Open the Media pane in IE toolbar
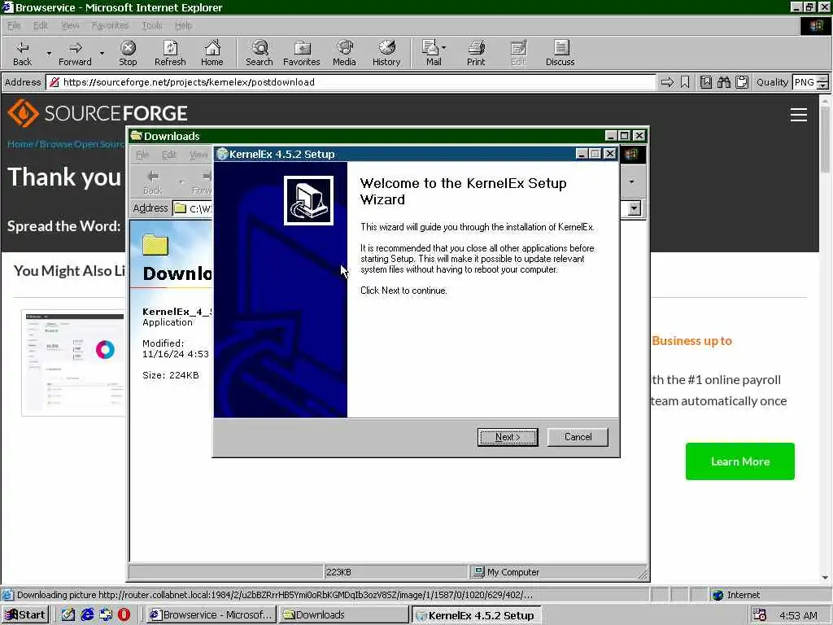This screenshot has height=625, width=833. [344, 53]
